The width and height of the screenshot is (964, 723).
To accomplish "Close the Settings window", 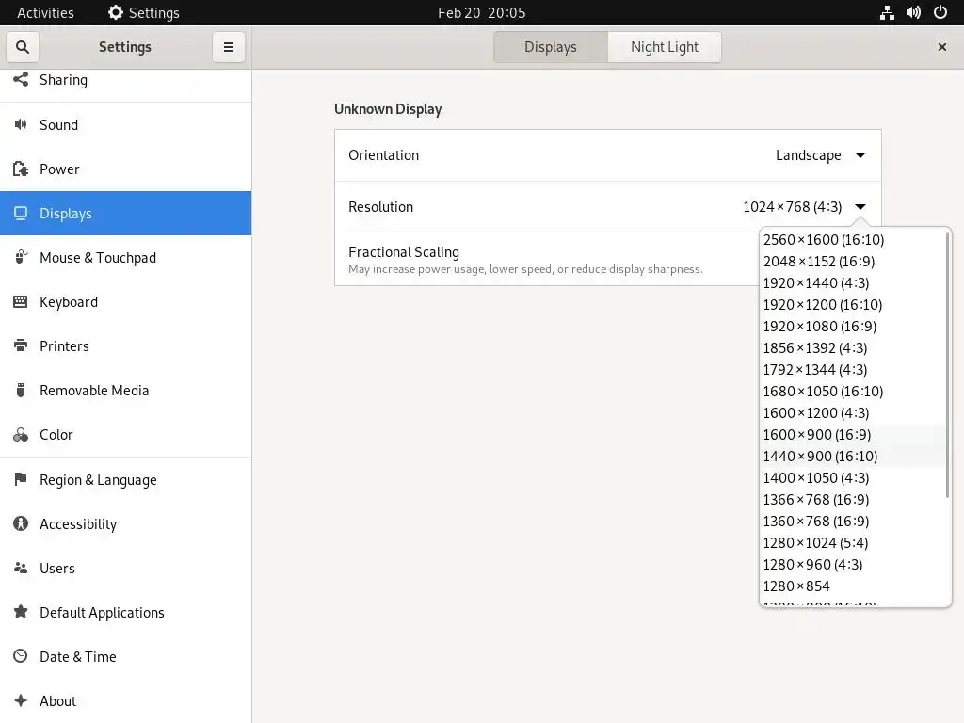I will pyautogui.click(x=941, y=47).
